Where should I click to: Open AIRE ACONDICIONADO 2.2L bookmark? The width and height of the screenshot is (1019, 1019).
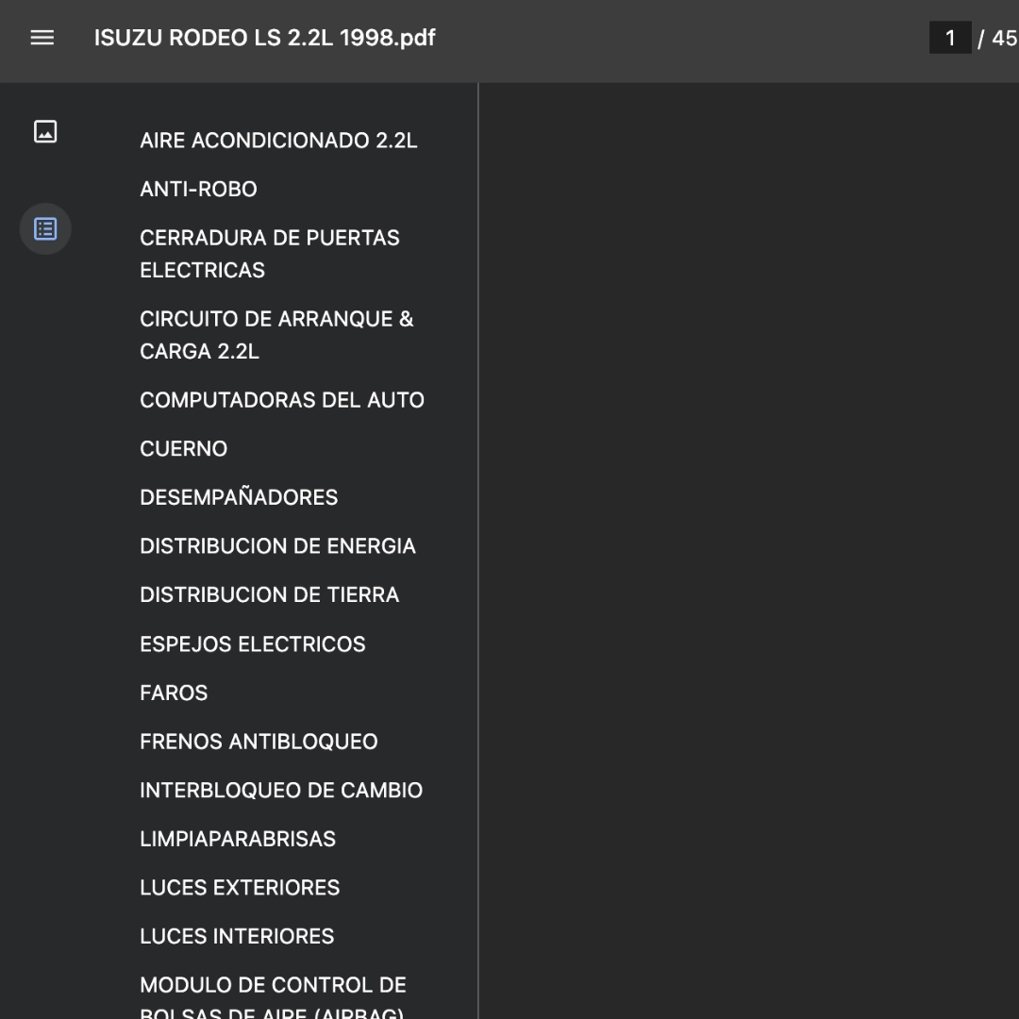pos(278,141)
